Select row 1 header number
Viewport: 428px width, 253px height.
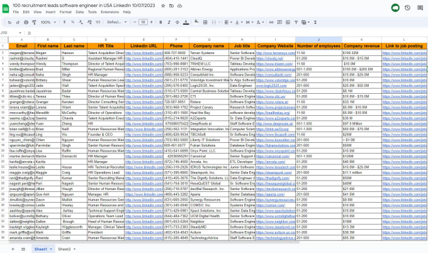[x=3, y=46]
